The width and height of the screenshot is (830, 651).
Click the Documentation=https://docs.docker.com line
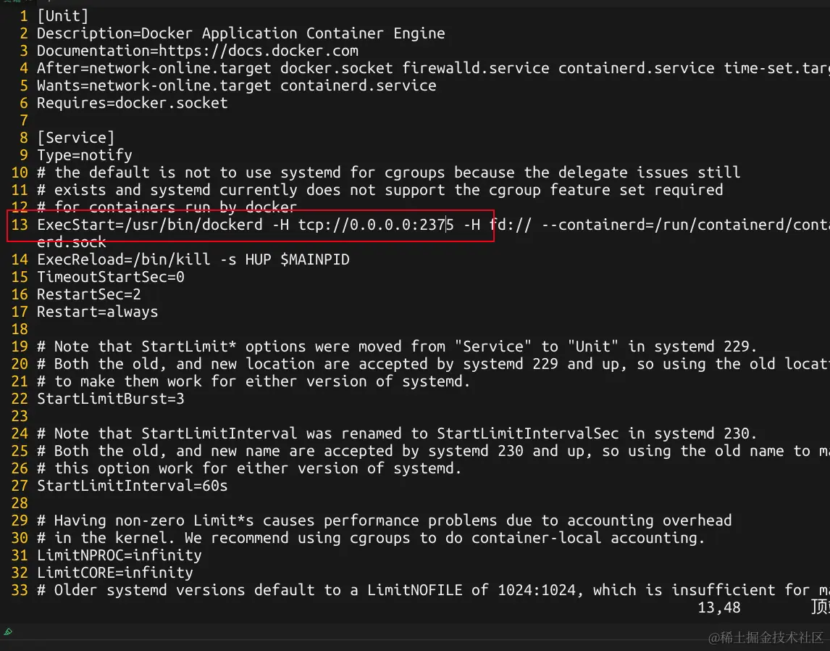(198, 51)
